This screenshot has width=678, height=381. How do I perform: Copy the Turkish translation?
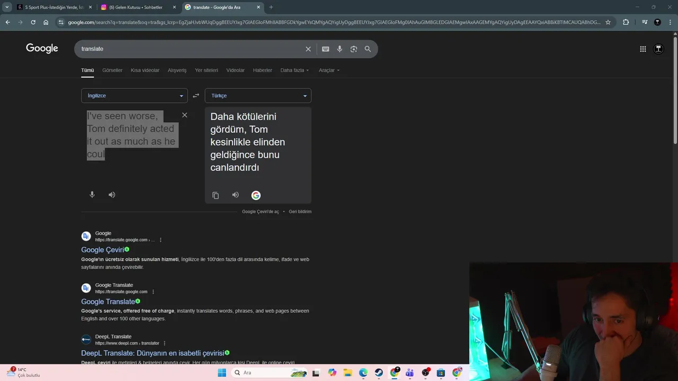point(216,195)
